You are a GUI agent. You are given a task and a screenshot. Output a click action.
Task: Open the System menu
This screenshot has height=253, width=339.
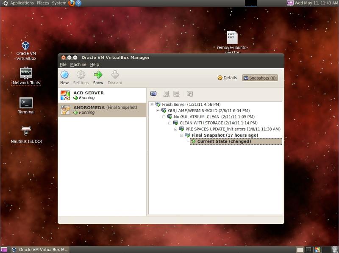click(59, 3)
